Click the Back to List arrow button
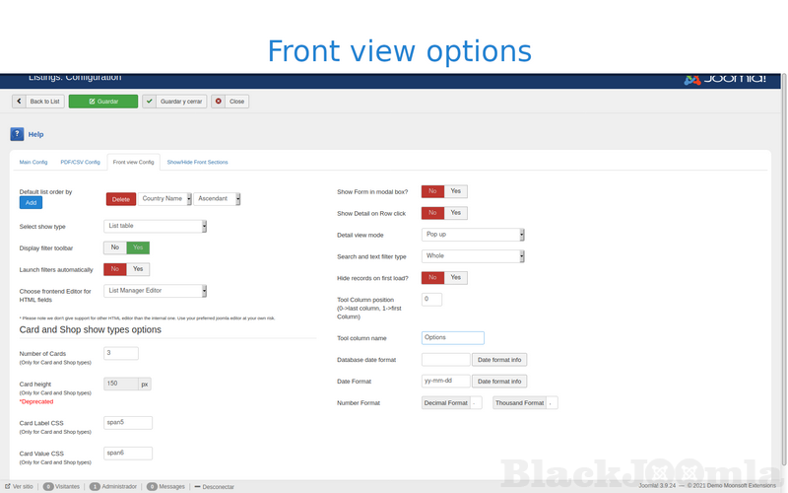The image size is (788, 493). click(x=38, y=102)
